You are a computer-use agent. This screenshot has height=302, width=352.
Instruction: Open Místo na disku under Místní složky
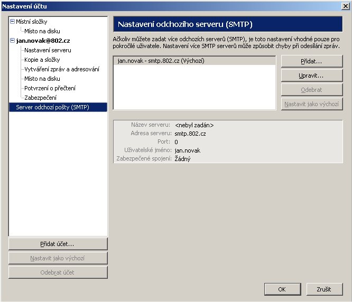pos(42,31)
